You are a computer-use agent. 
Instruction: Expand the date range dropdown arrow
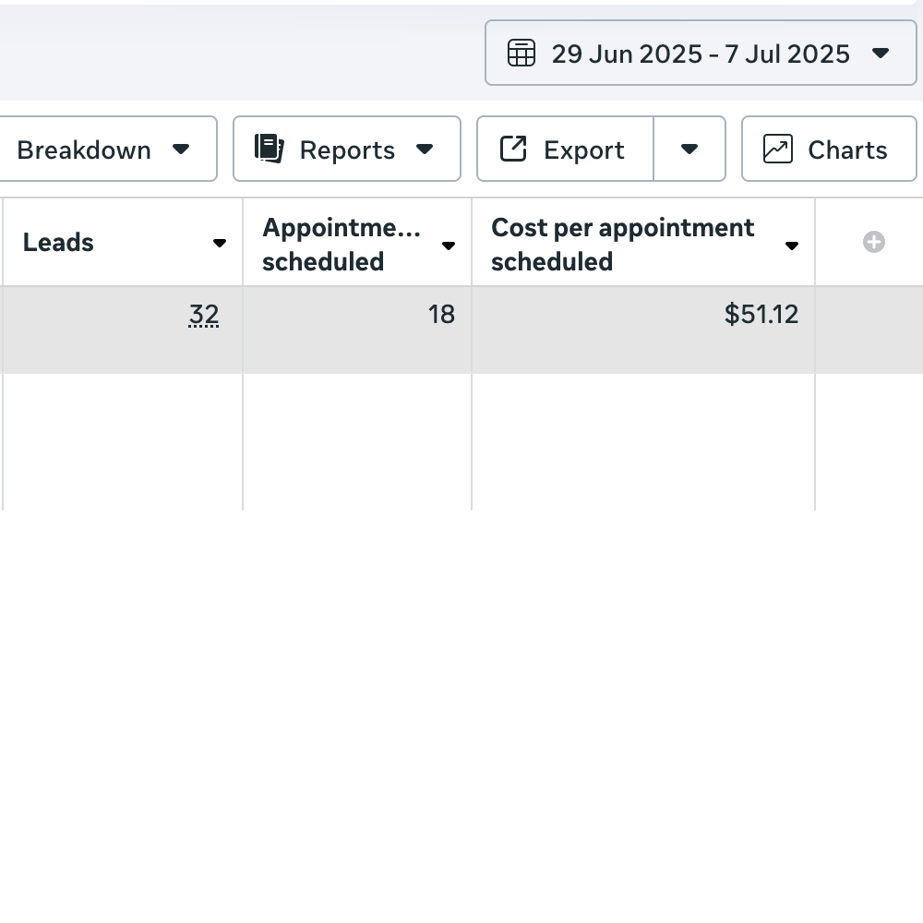[x=881, y=54]
